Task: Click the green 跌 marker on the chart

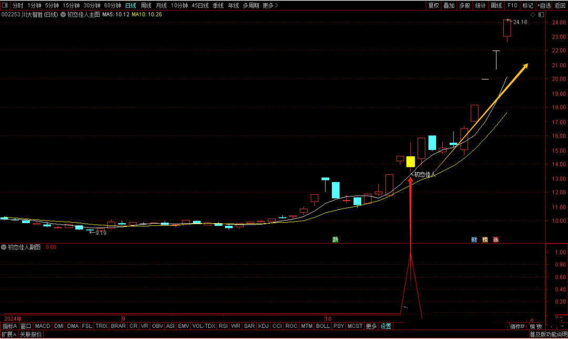Action: tap(334, 240)
